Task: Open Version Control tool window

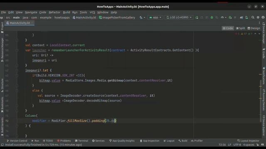Action: (17, 141)
